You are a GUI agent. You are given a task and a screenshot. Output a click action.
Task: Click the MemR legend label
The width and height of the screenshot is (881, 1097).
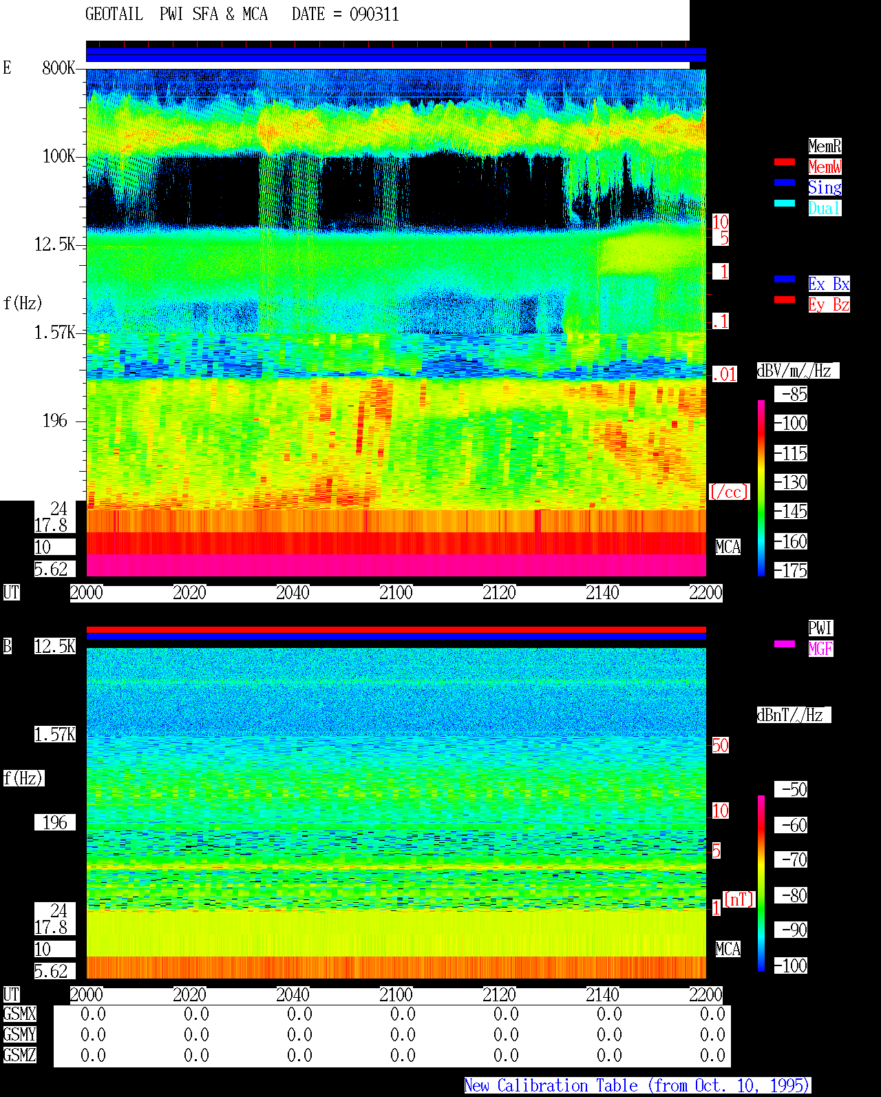coord(825,146)
